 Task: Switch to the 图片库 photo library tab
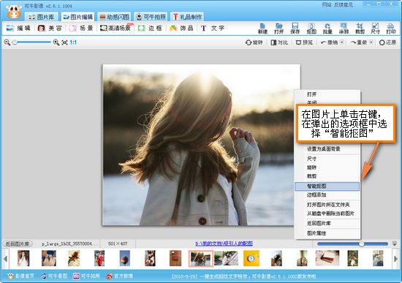41,17
